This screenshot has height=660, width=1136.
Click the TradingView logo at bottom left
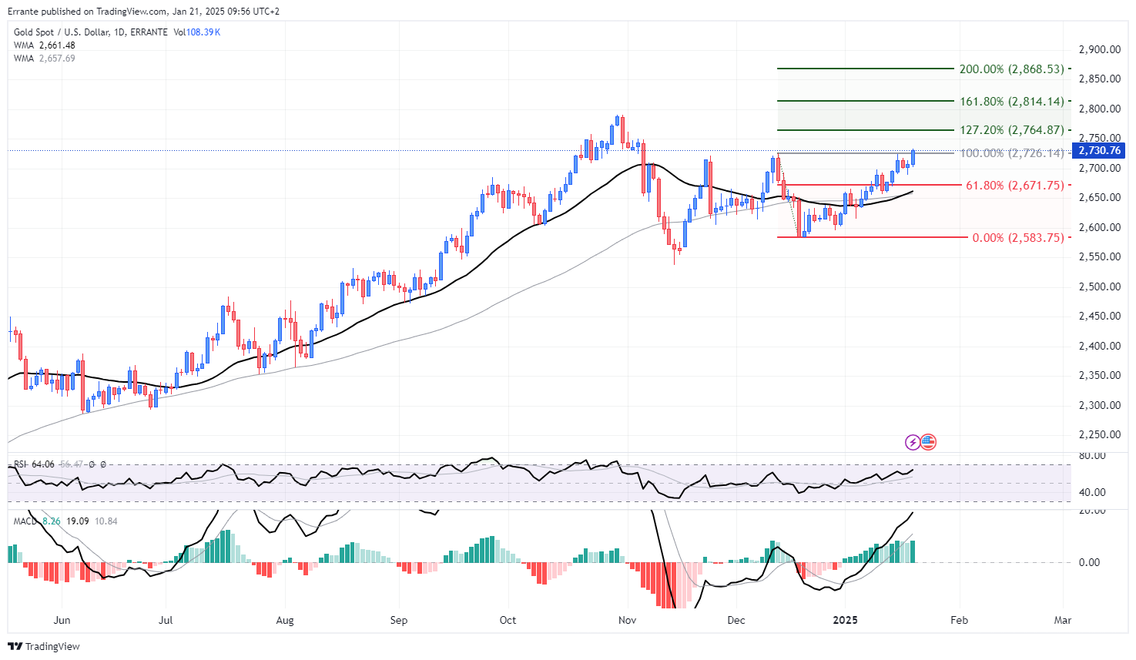[43, 646]
